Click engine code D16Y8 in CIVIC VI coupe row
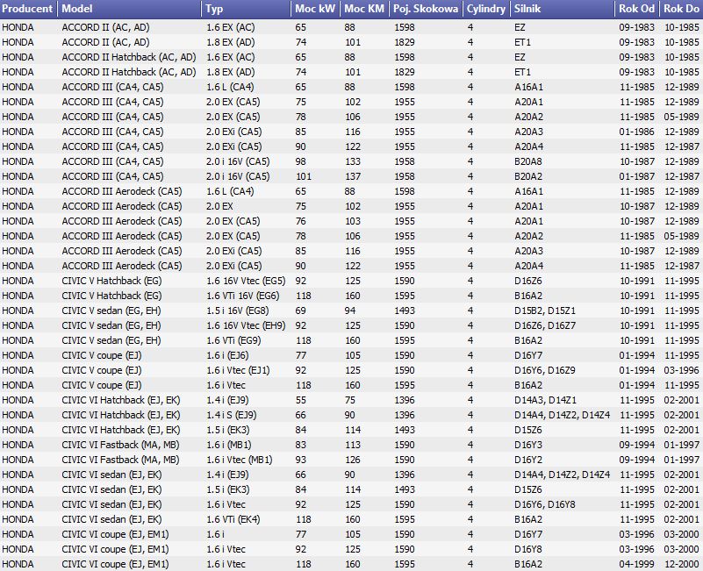The width and height of the screenshot is (703, 571). [528, 549]
